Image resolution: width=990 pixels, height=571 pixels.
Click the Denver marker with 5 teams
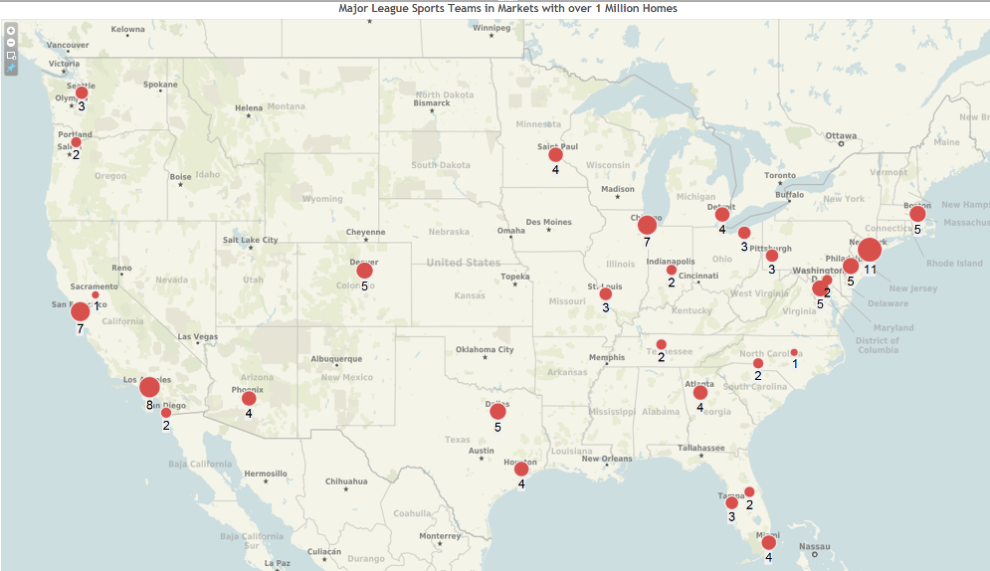coord(365,271)
